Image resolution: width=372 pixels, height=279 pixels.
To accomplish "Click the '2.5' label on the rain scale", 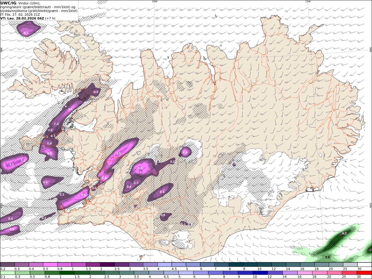I will [x=107, y=277].
